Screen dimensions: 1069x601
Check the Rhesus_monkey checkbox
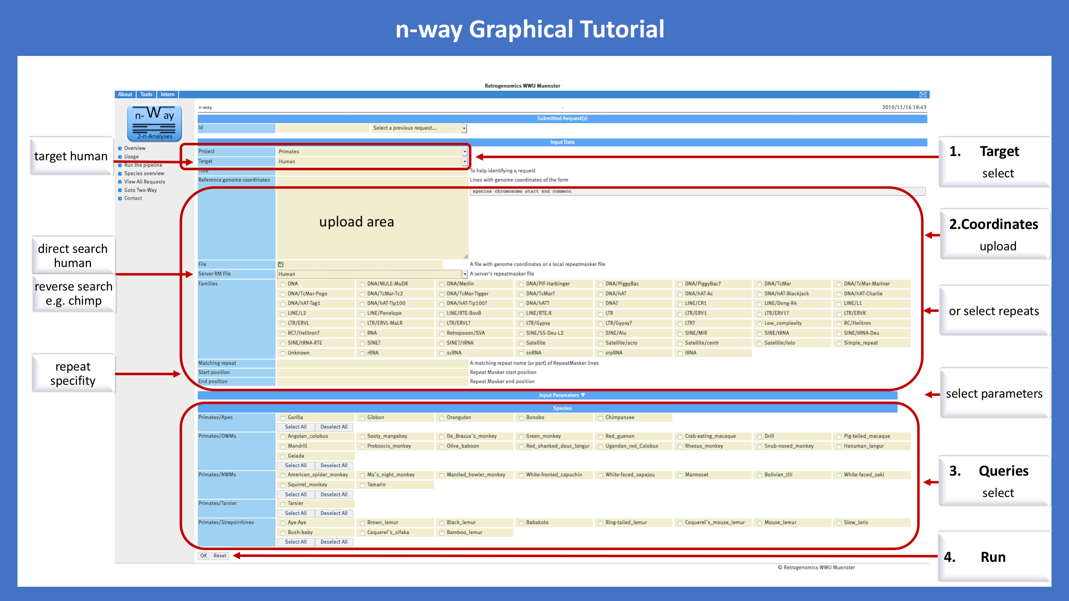[x=680, y=447]
